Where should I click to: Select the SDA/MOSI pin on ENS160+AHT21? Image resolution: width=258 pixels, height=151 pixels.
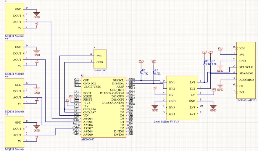point(246,73)
